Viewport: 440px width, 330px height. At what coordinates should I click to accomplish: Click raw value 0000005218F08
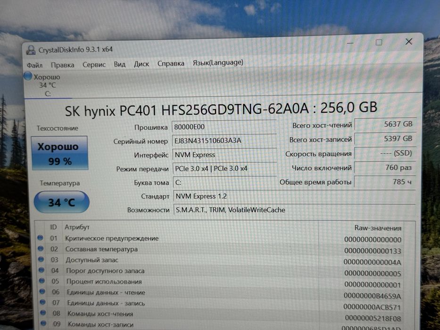click(373, 318)
